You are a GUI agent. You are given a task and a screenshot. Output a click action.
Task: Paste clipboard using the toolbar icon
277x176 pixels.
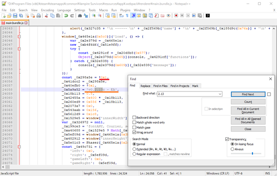(58, 16)
